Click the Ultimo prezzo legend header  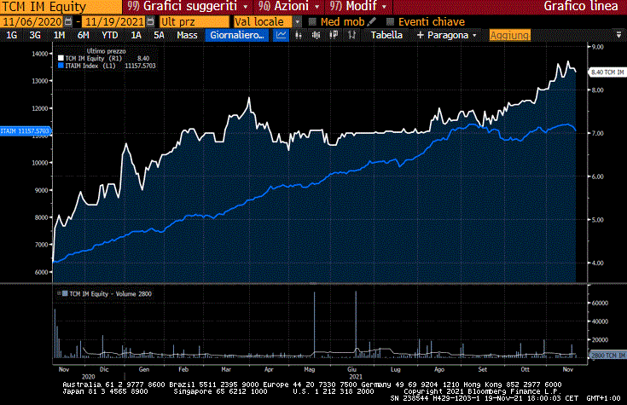[107, 51]
